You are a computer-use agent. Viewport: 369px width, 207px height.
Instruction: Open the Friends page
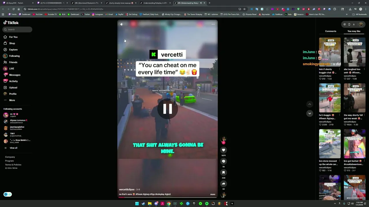point(10,62)
